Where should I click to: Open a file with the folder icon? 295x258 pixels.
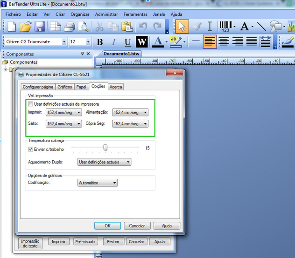26,27
